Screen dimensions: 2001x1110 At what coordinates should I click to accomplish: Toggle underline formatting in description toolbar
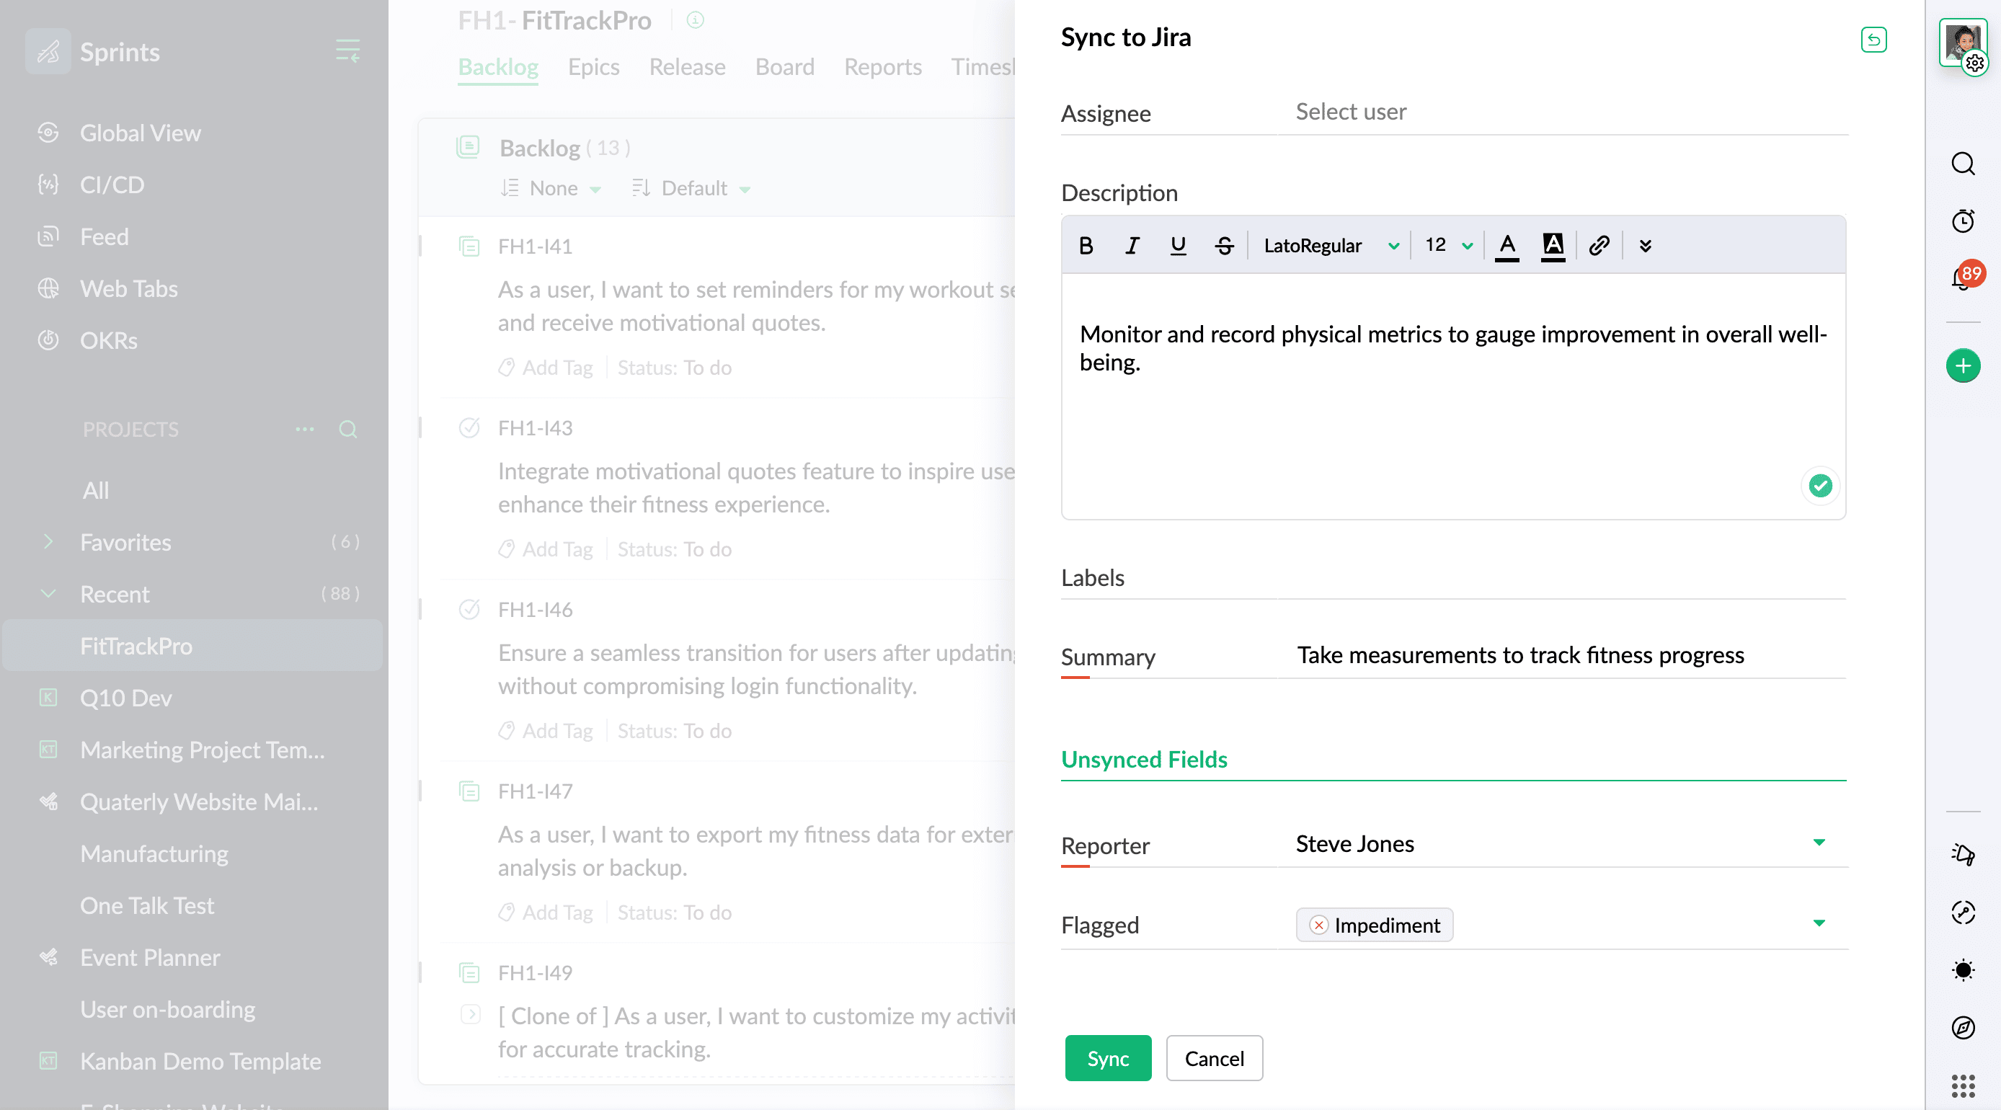click(x=1178, y=247)
